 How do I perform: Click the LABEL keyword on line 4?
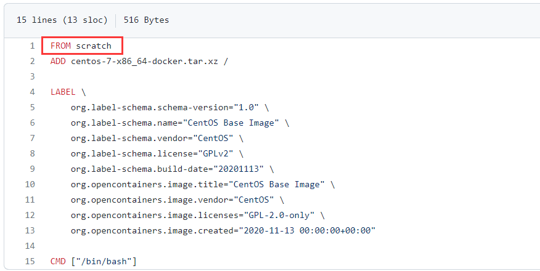63,92
